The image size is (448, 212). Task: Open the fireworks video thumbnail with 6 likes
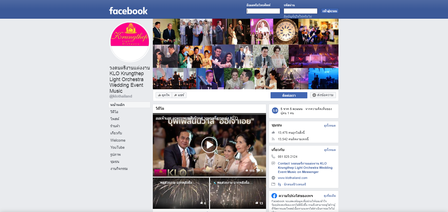(x=181, y=193)
